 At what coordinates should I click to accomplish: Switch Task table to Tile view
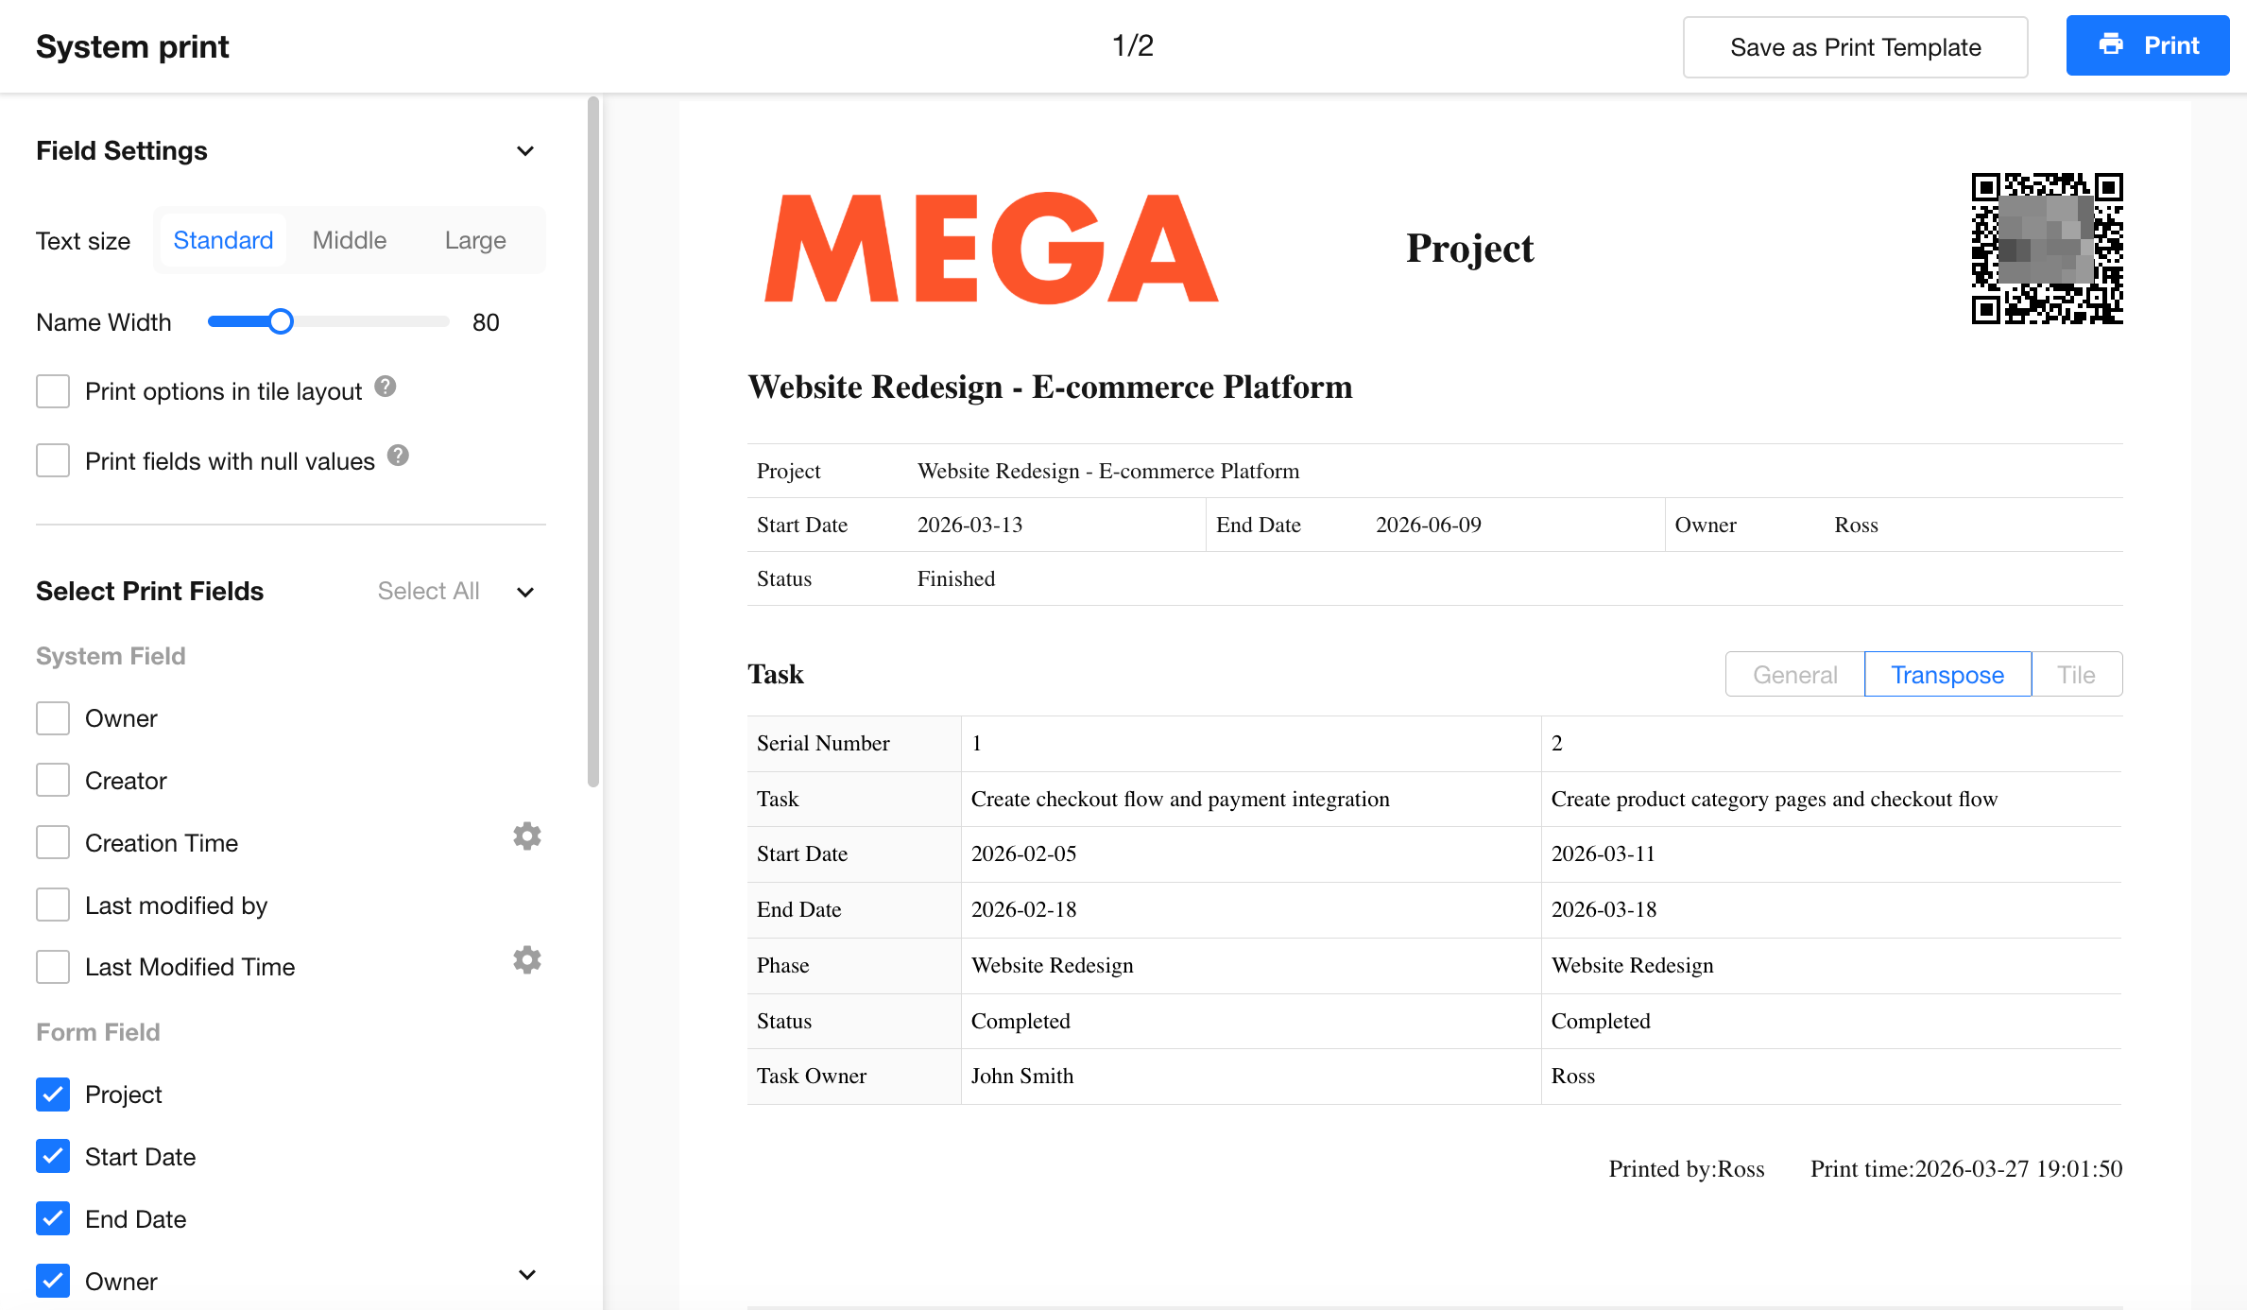pyautogui.click(x=2076, y=675)
